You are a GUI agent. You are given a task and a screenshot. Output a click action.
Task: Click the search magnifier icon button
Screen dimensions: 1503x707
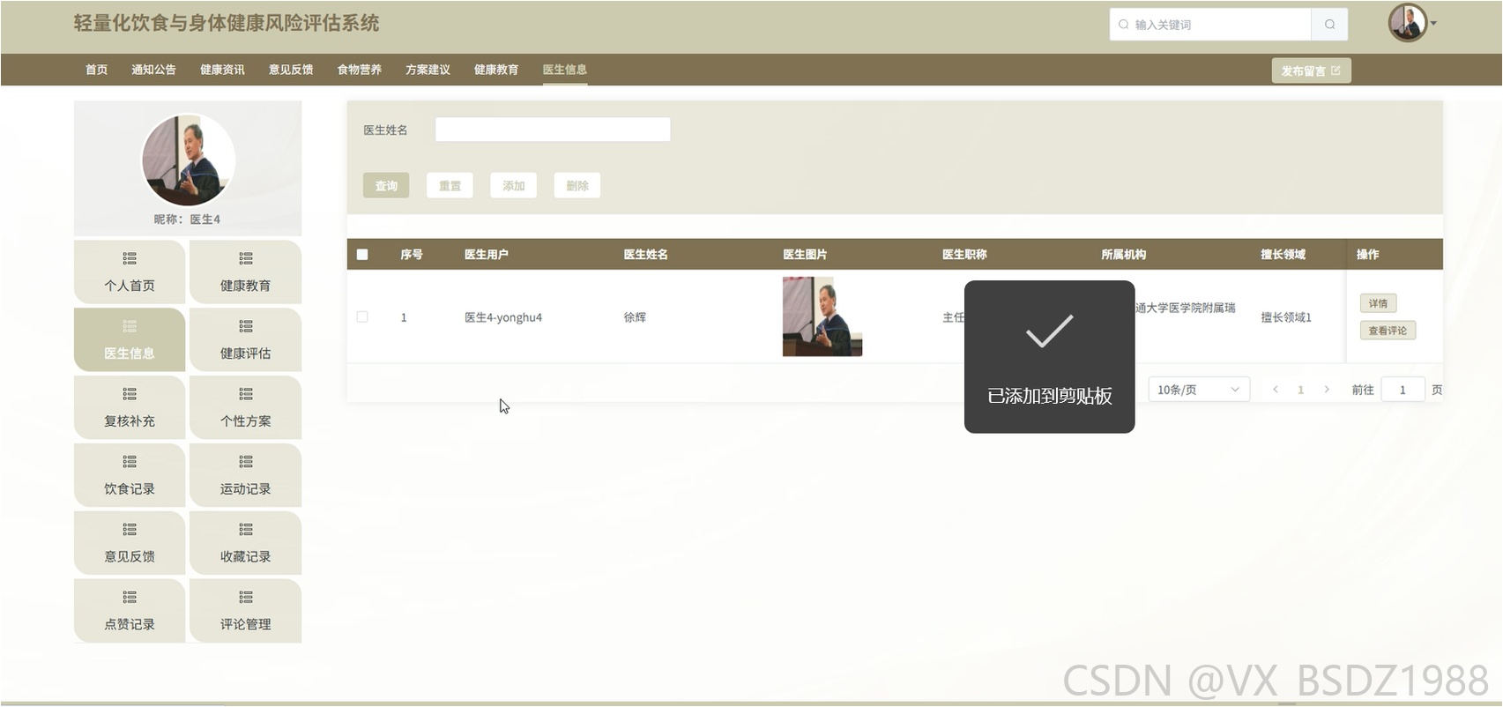[1329, 25]
